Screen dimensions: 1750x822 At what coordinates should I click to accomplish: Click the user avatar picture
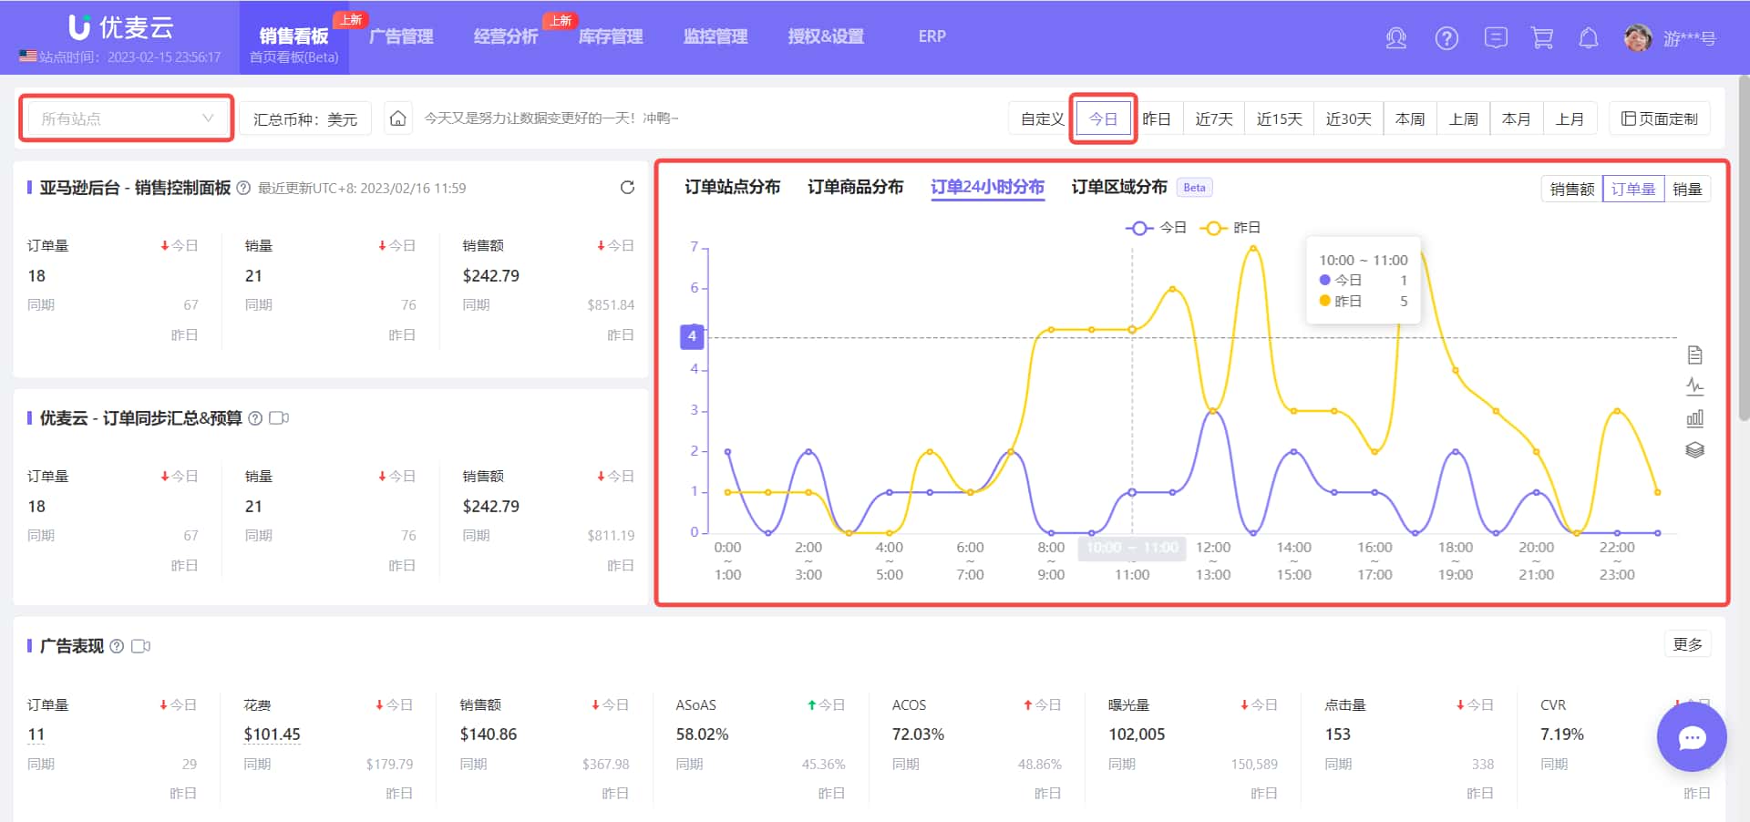(1638, 38)
